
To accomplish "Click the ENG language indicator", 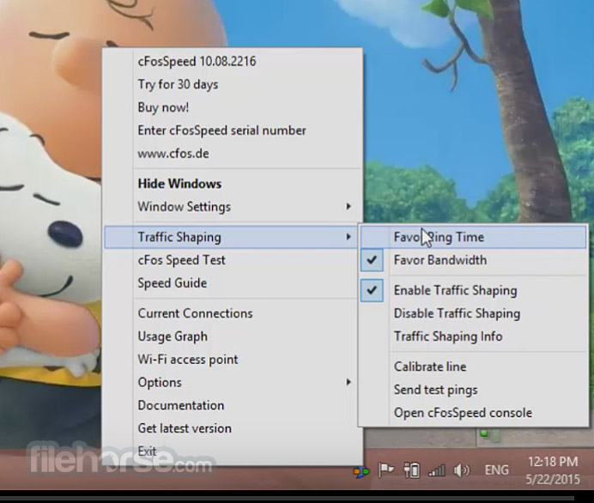I will point(497,470).
